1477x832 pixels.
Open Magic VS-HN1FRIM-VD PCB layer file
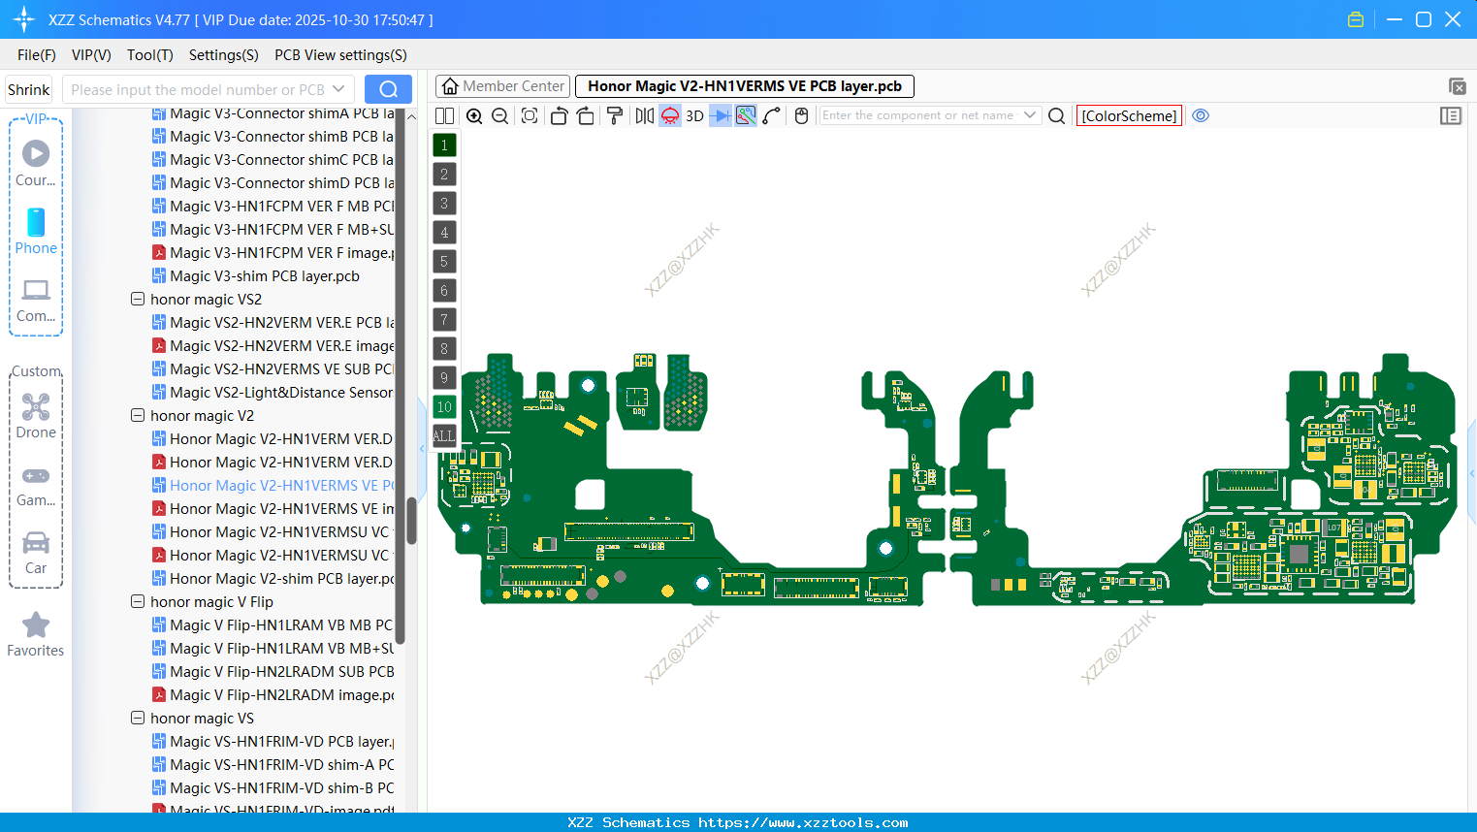pos(273,741)
